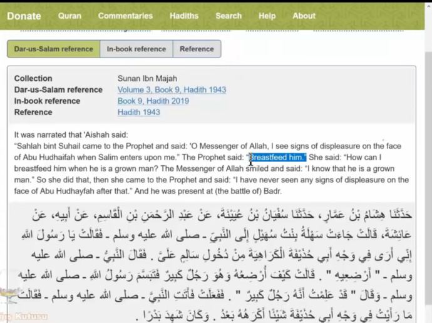Follow the Volume 3, Book 9, Hadith 1943 link
This screenshot has height=323, width=432.
tap(172, 90)
